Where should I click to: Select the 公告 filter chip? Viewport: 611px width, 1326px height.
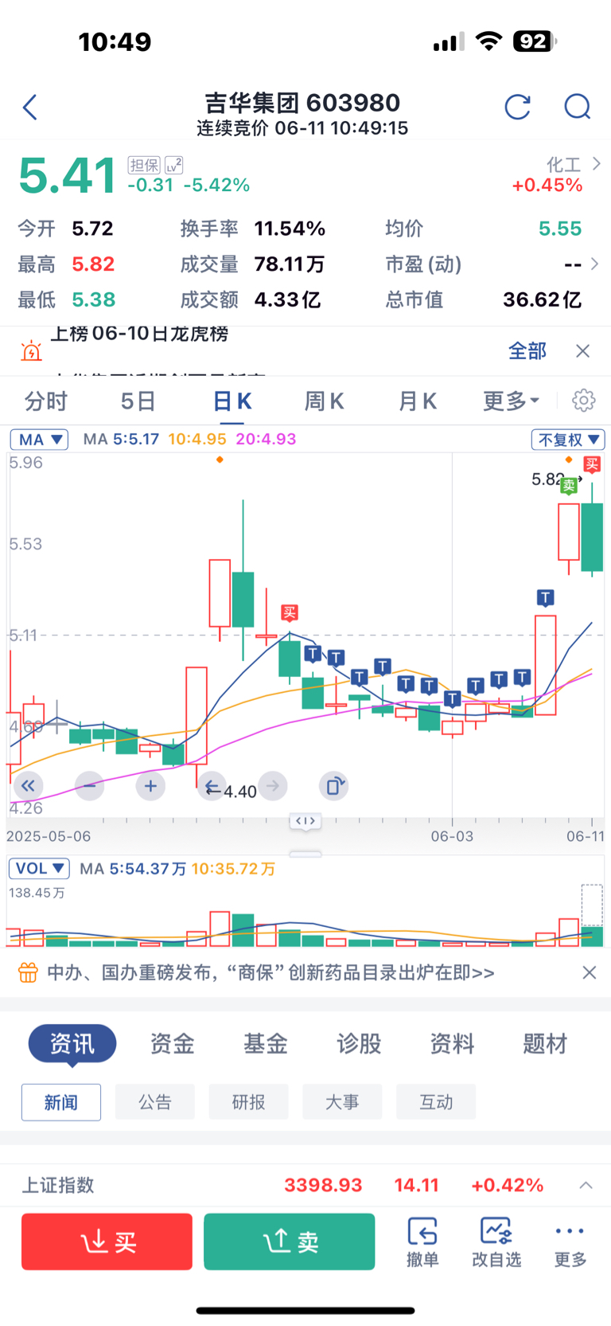click(x=155, y=1102)
